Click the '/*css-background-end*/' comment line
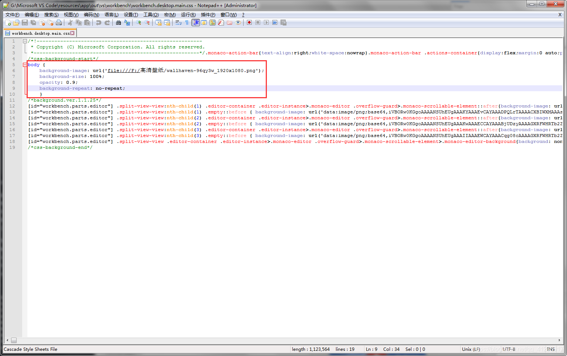The image size is (567, 356). tap(60, 147)
